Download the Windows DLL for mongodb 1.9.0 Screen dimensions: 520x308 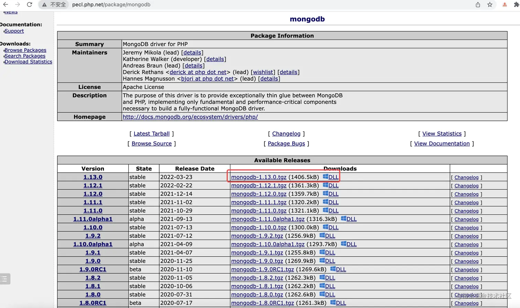(x=327, y=261)
